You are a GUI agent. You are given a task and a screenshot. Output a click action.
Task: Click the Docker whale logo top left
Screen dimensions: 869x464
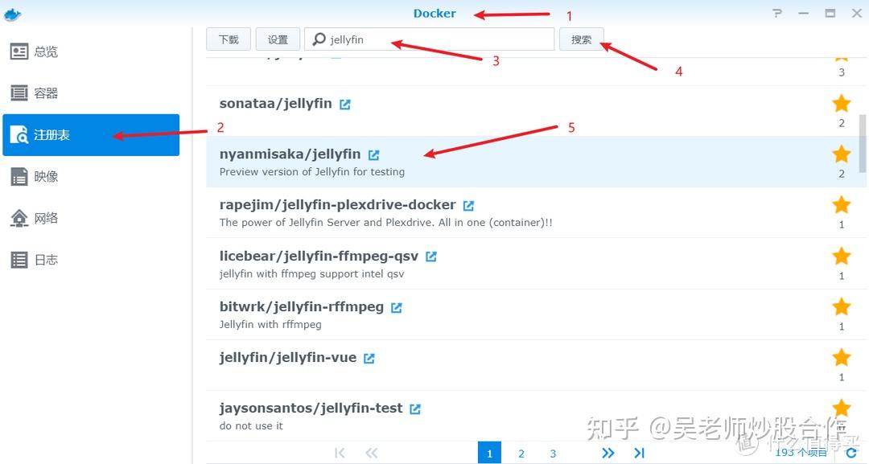point(12,13)
